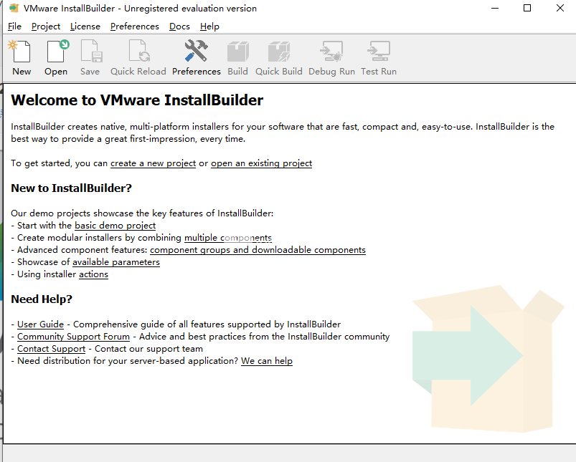Open the Help menu

click(x=209, y=27)
